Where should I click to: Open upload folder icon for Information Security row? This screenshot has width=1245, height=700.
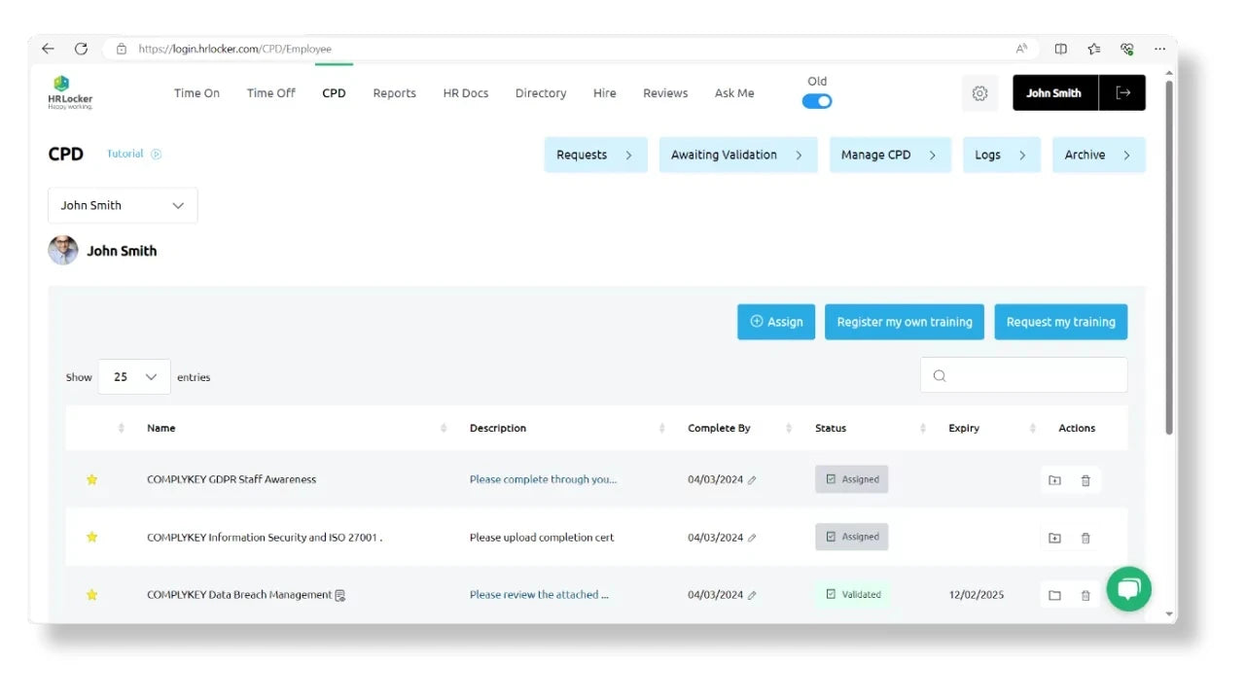point(1054,538)
